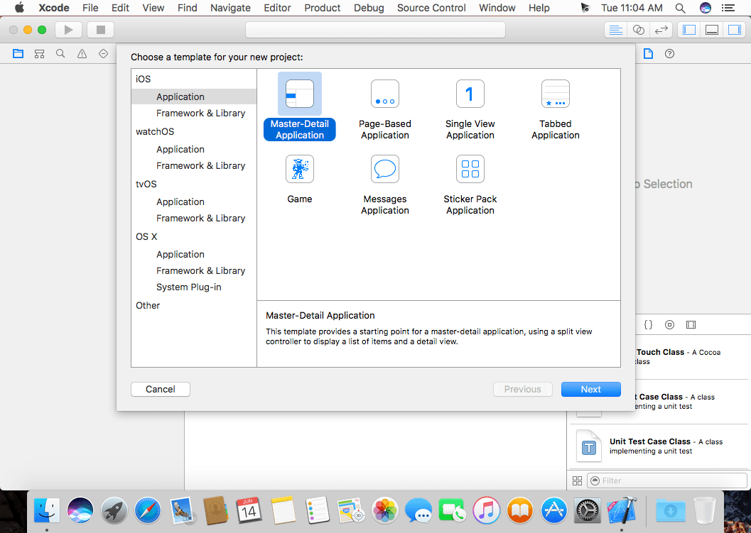Open Finder from the Dock
751x533 pixels.
tap(46, 510)
